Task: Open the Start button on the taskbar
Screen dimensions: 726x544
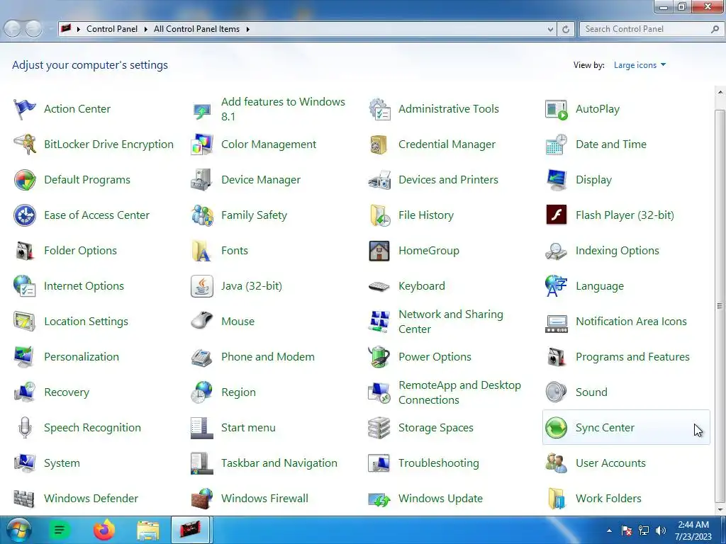Action: (19, 531)
